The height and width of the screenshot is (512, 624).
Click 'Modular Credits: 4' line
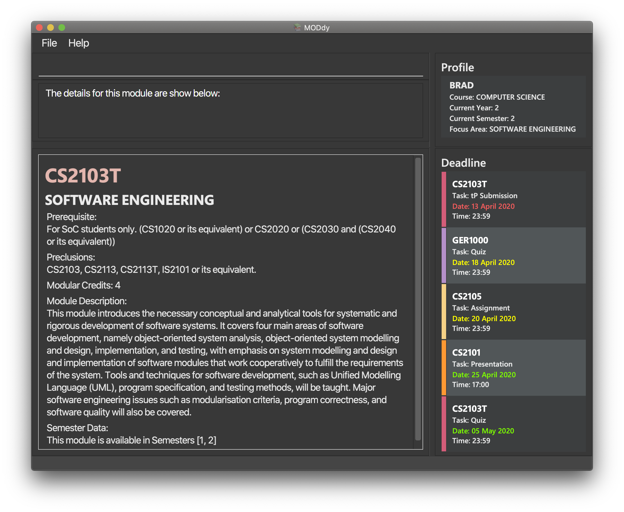[83, 285]
